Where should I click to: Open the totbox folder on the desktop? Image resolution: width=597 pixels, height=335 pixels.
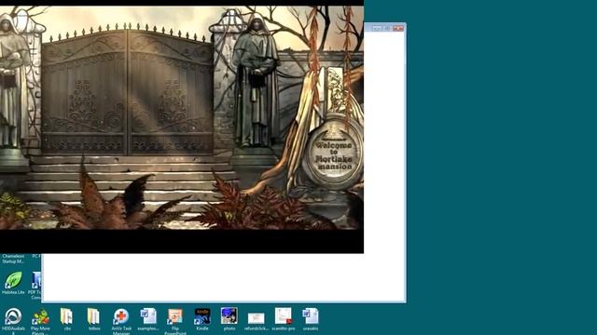click(94, 319)
